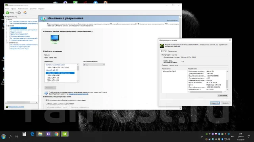Screen dimensions: 254x142
Task: Collapse the Параметры 3D tree node
Action: (7, 43)
